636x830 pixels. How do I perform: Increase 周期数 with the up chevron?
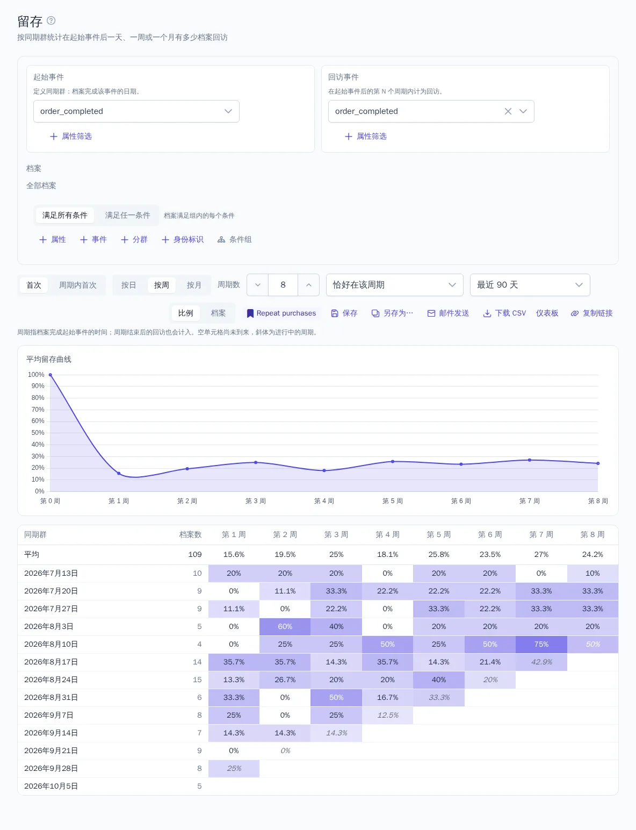click(308, 285)
